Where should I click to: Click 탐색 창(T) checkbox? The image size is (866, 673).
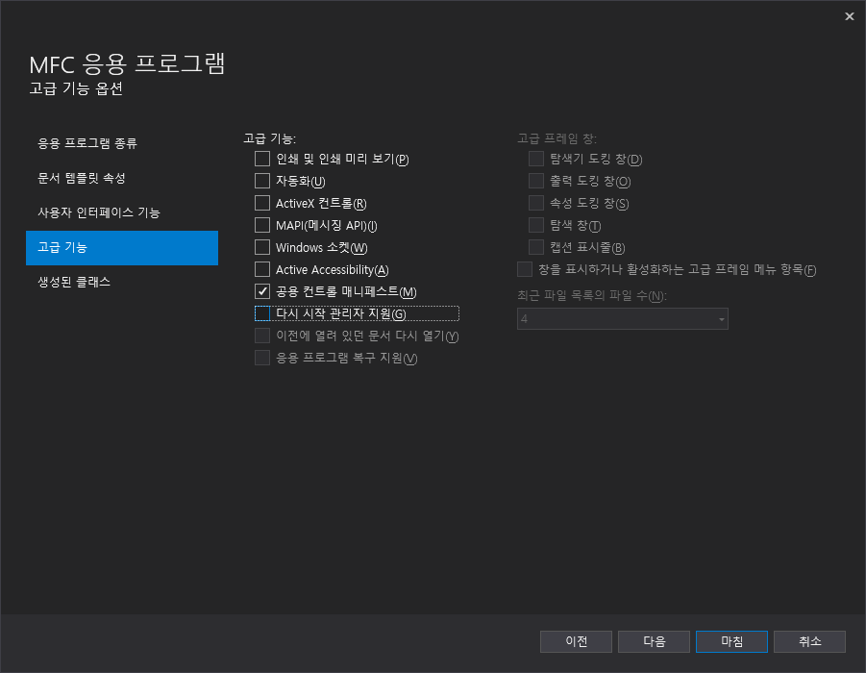536,225
